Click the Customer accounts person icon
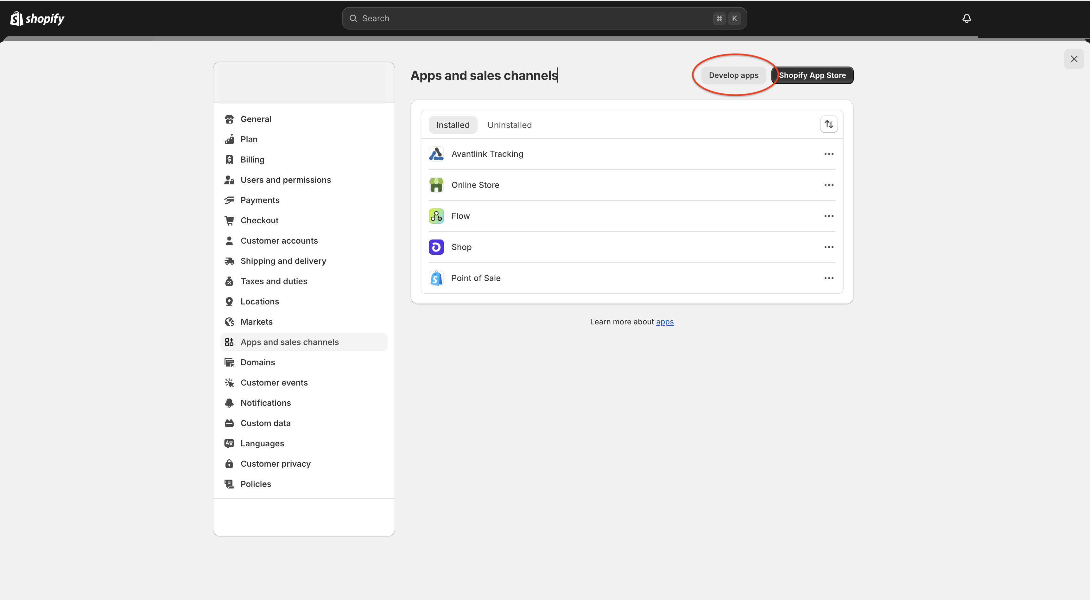Image resolution: width=1090 pixels, height=600 pixels. click(x=229, y=241)
